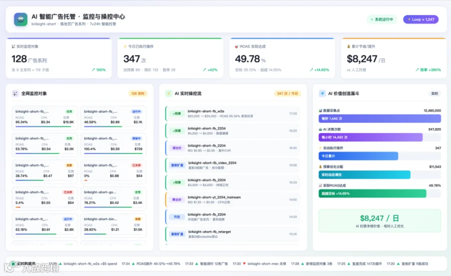Image resolution: width=451 pixels, height=276 pixels.
Task: Click the AI robot app logo in header
Action: (x=21, y=19)
